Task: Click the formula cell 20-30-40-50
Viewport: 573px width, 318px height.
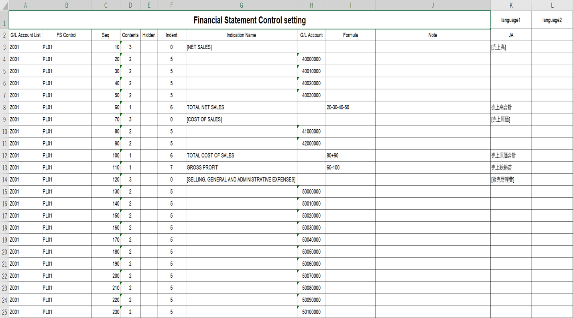Action: pos(350,107)
